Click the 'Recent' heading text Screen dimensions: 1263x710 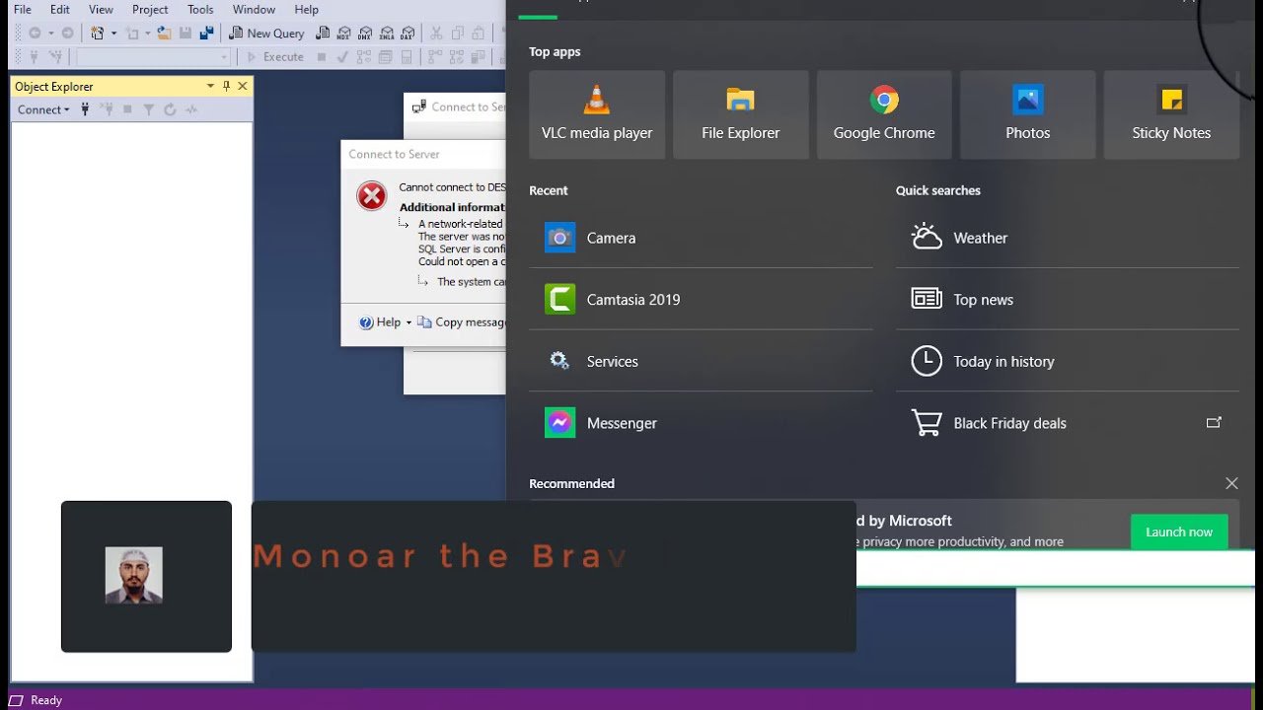point(549,190)
